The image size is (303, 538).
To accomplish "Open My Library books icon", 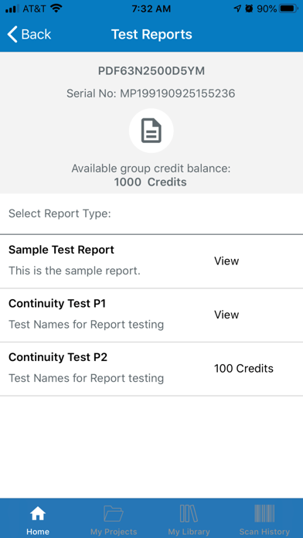I will click(189, 513).
